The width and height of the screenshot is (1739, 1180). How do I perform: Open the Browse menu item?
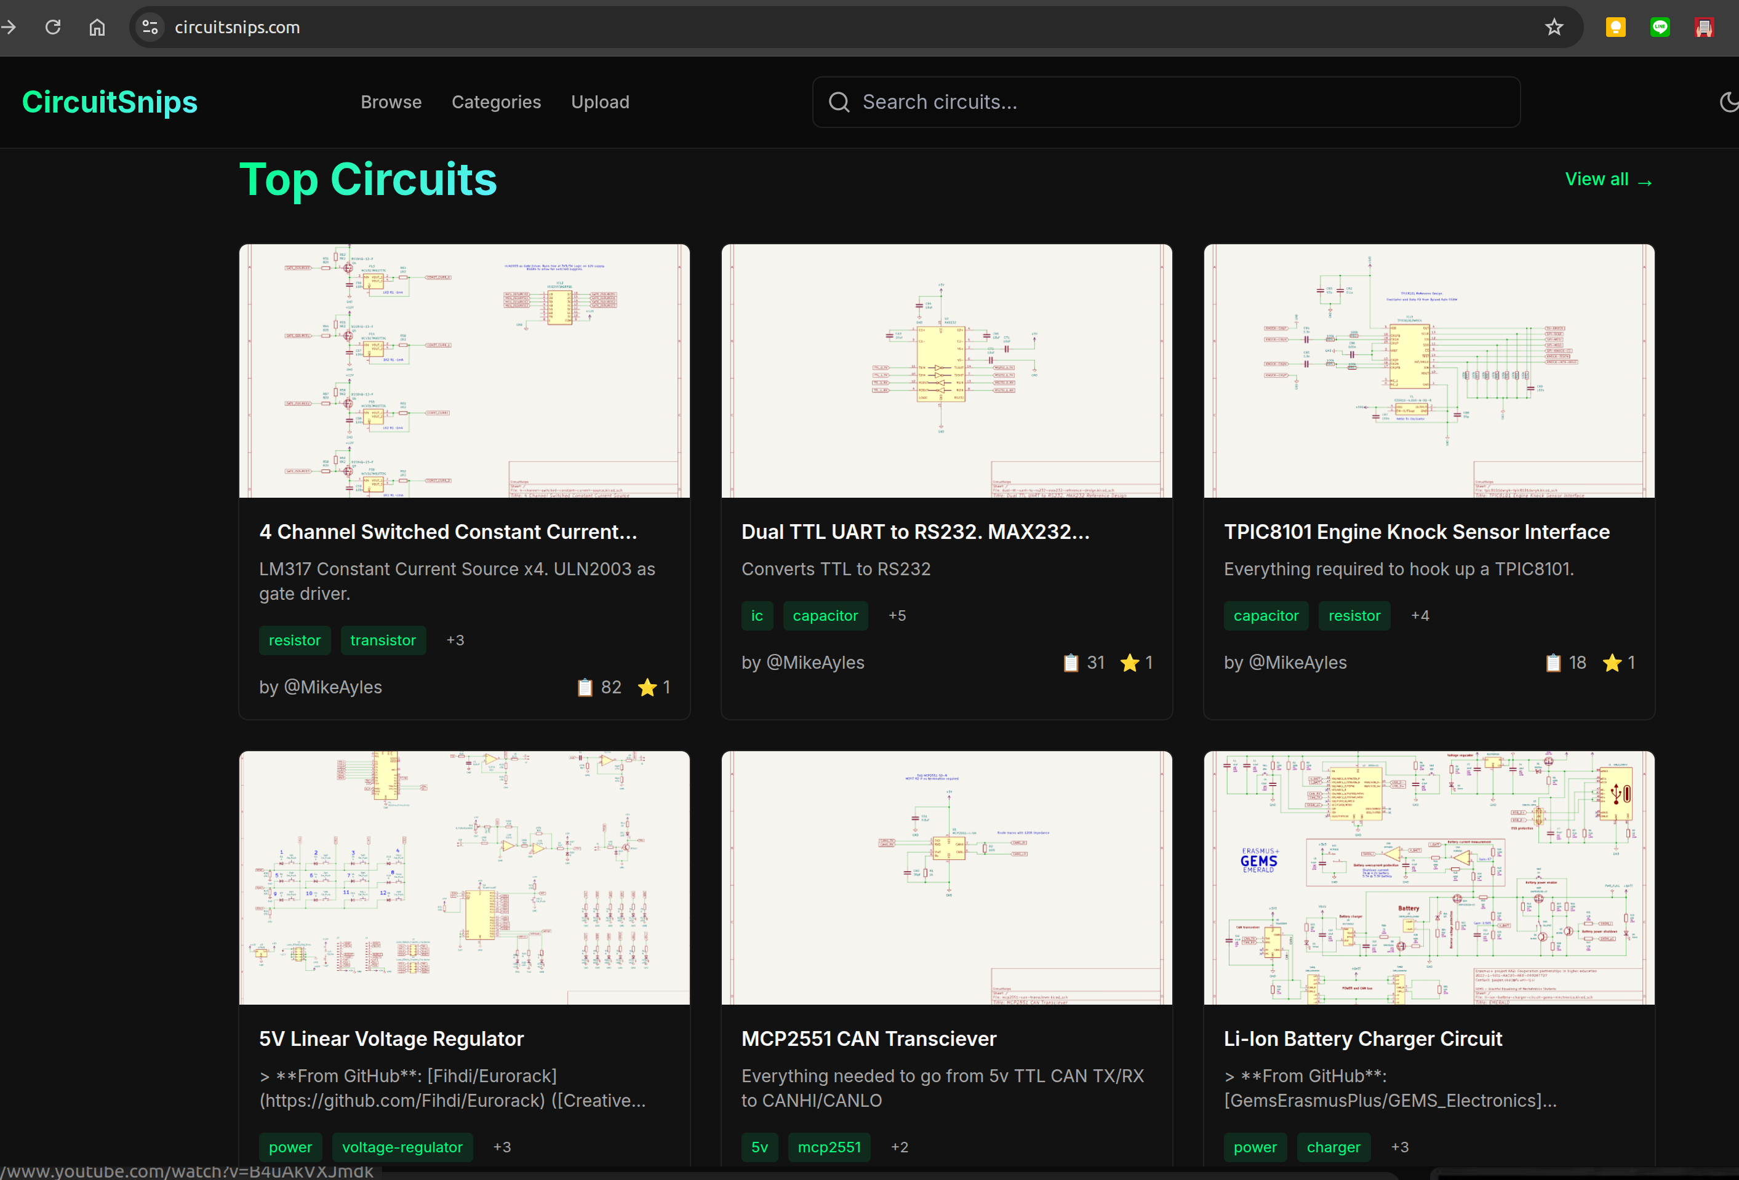tap(391, 102)
